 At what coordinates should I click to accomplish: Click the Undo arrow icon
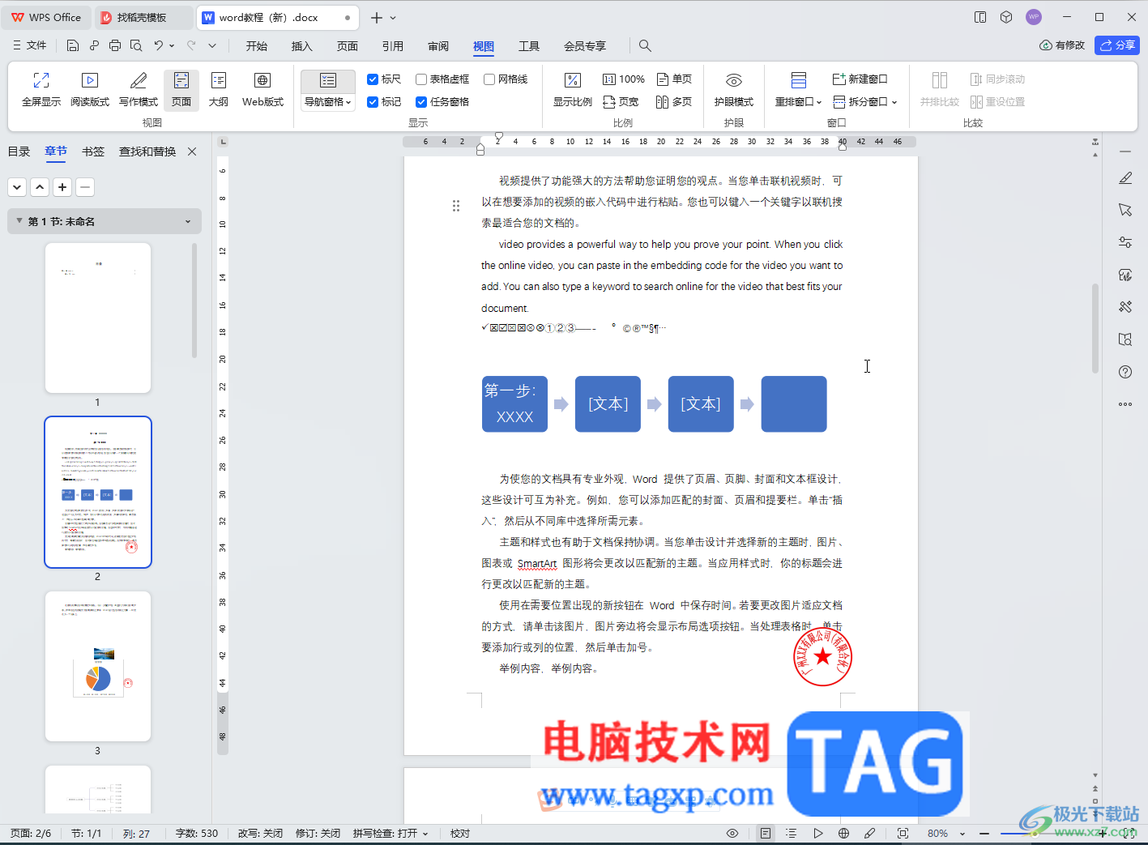159,46
